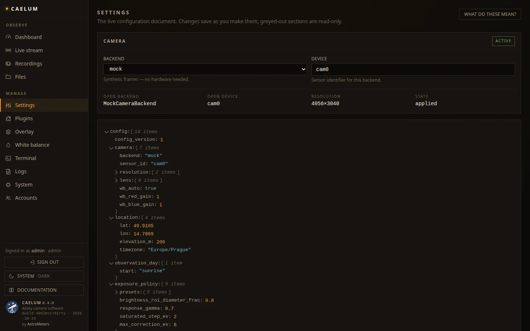The height and width of the screenshot is (331, 530).
Task: Click the Sign Out button
Action: (44, 262)
